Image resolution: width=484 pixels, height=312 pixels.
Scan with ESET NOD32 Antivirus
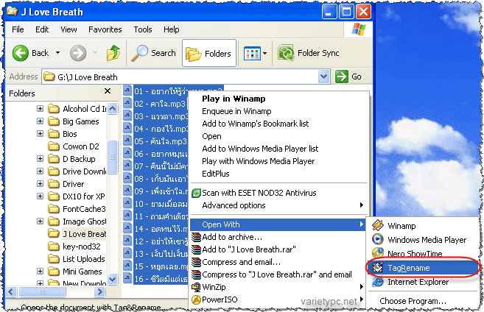pos(279,193)
